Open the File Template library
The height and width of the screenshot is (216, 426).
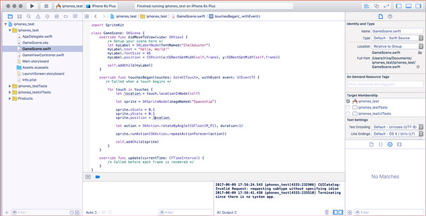click(372, 144)
